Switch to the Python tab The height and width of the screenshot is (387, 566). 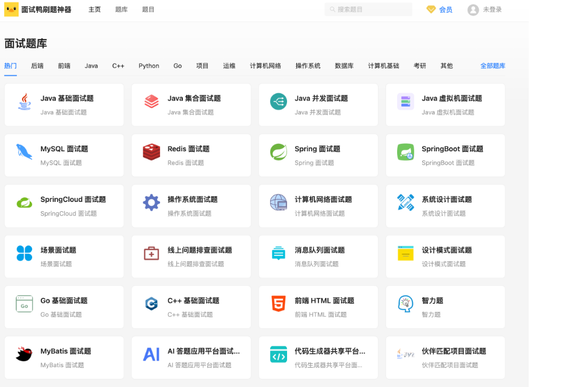(148, 66)
